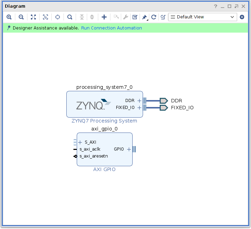Select the DDR external port

[164, 101]
